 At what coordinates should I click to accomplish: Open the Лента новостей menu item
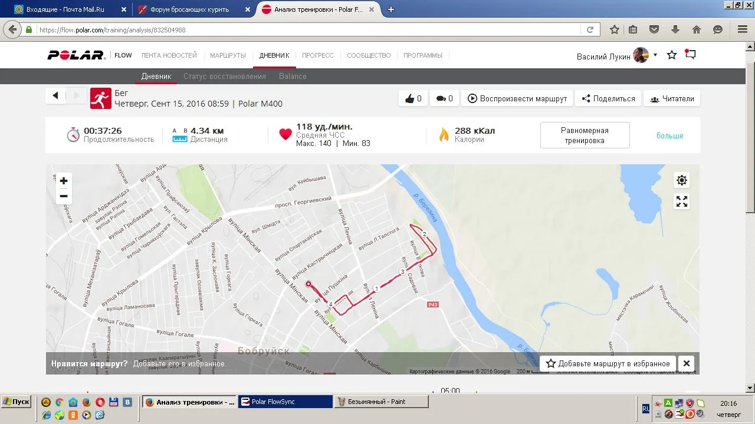coord(169,55)
